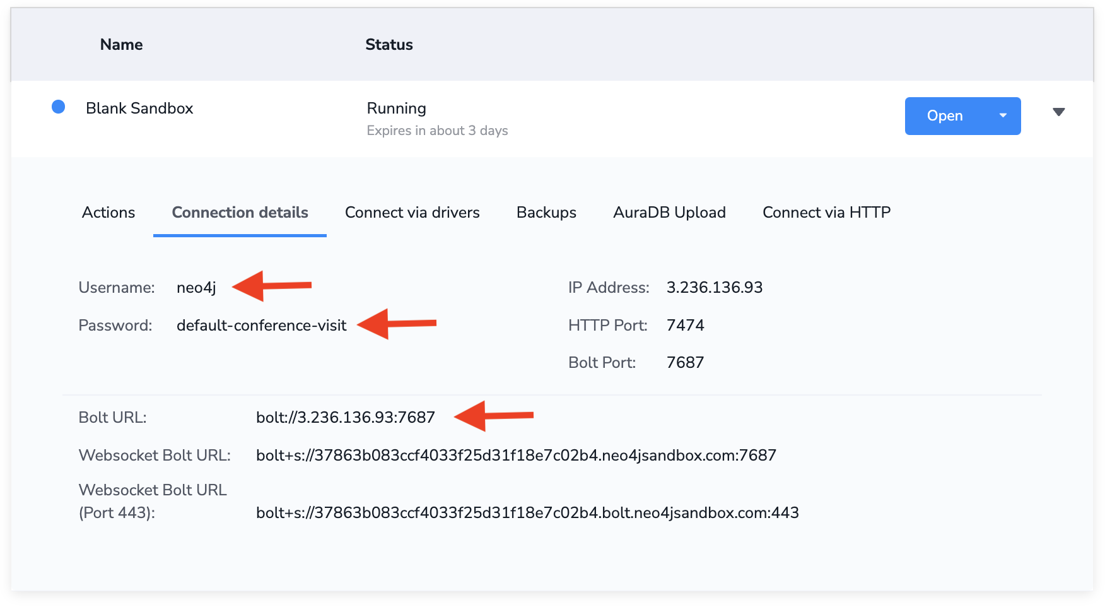The width and height of the screenshot is (1105, 607).
Task: Switch to the Actions tab
Action: [x=108, y=213]
